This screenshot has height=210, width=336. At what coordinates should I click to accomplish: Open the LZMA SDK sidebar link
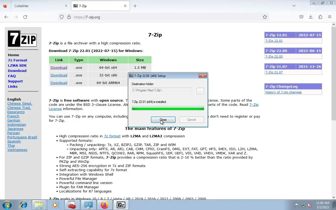point(17,65)
